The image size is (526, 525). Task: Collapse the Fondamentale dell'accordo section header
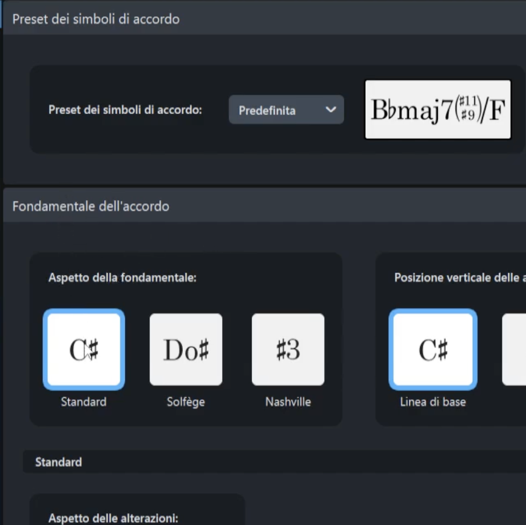90,206
